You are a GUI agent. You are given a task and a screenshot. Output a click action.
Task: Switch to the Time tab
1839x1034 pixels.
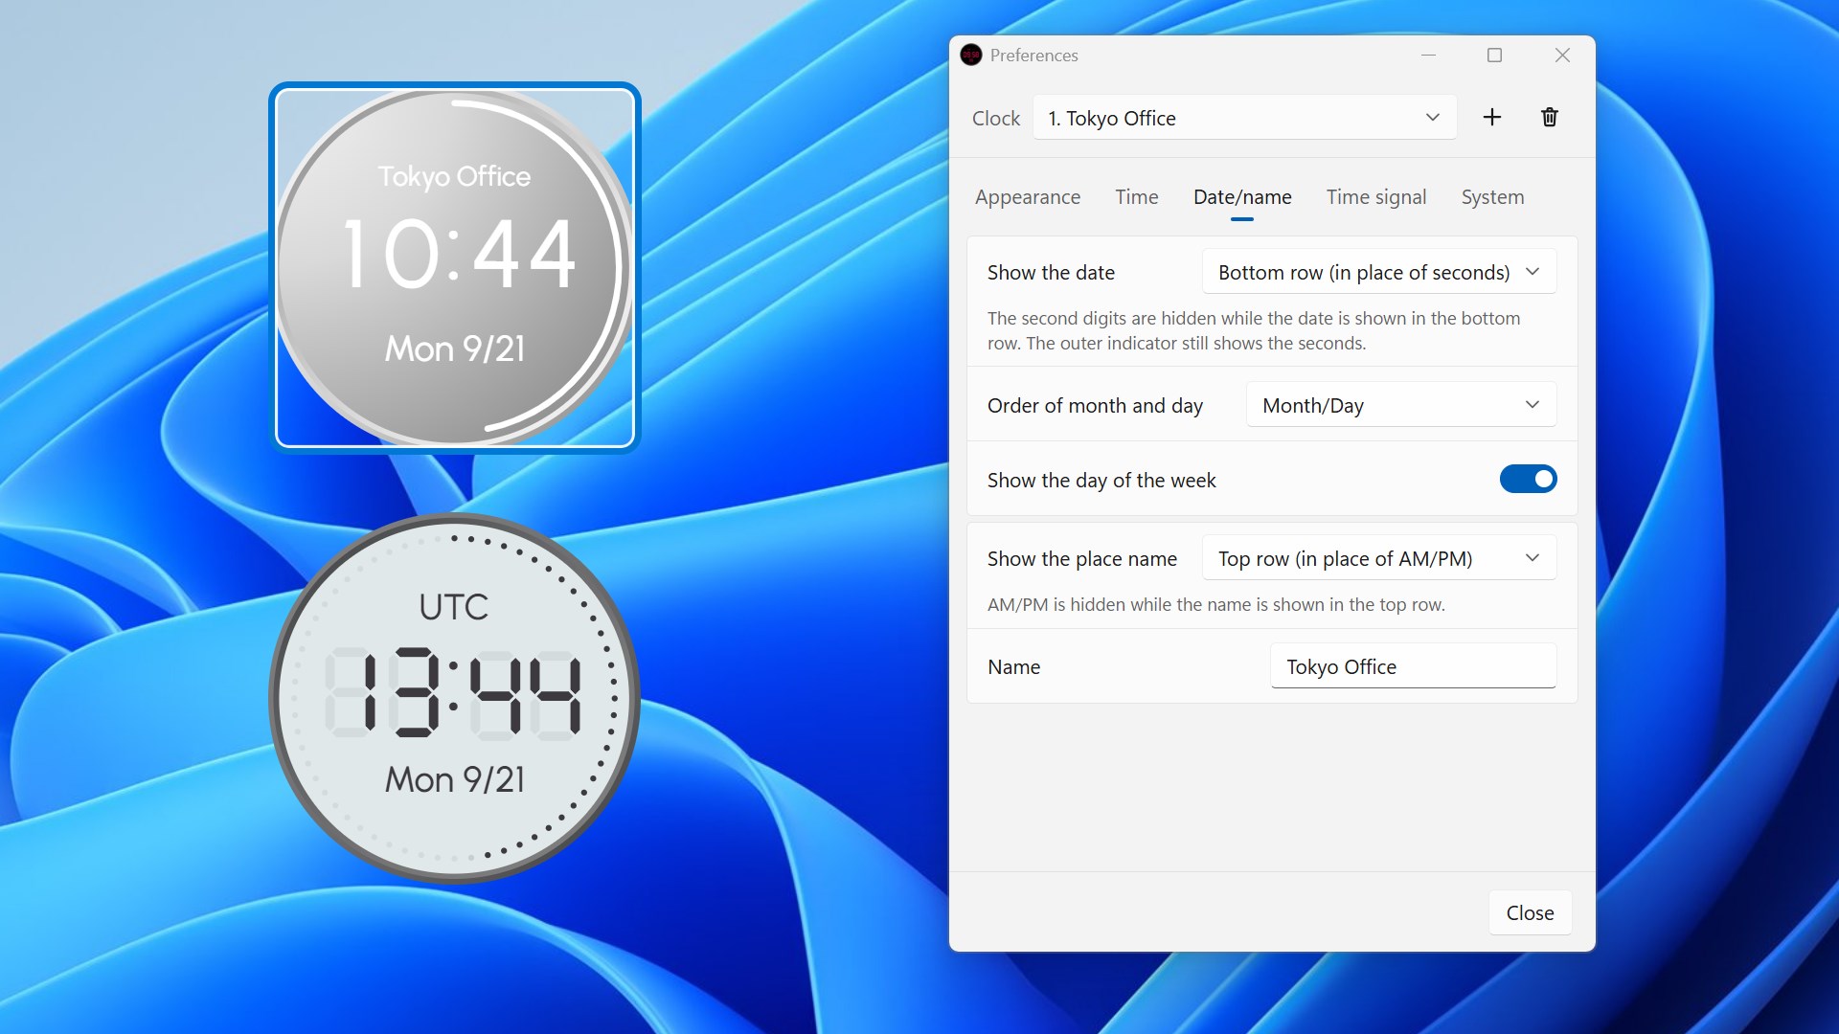[1136, 197]
